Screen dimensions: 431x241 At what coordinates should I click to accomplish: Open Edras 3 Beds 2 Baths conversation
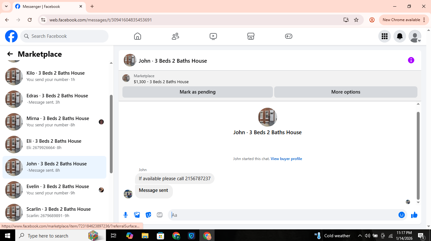point(54,99)
